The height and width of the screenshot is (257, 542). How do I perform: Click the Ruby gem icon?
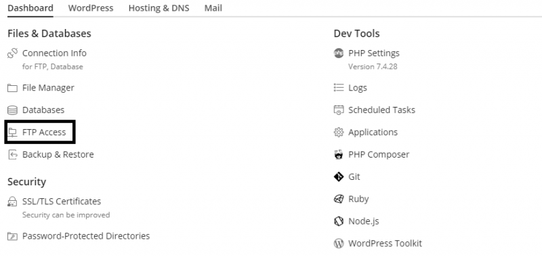click(339, 199)
